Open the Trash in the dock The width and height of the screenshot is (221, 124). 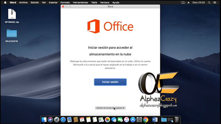coord(176,120)
